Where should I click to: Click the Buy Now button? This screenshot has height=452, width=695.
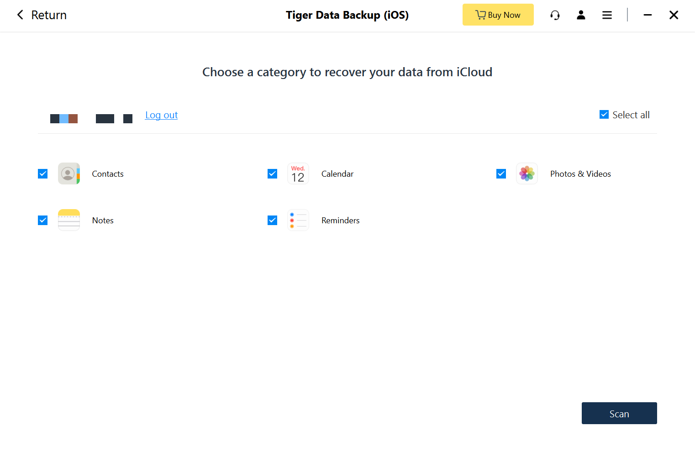tap(498, 15)
